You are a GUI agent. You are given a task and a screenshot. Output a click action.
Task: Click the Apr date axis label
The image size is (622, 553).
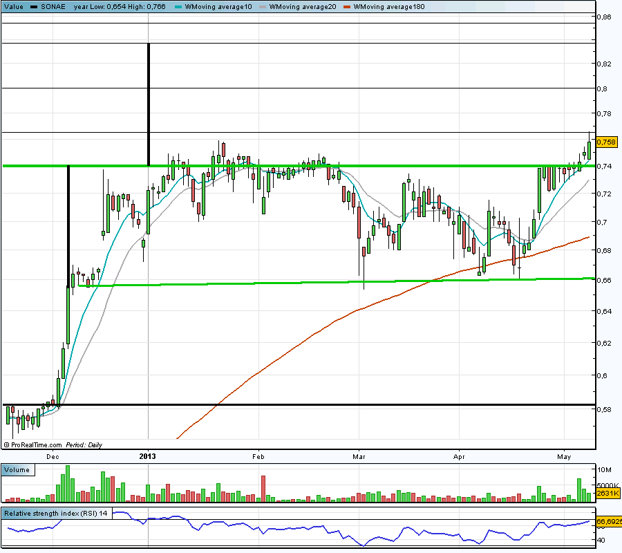tap(459, 457)
